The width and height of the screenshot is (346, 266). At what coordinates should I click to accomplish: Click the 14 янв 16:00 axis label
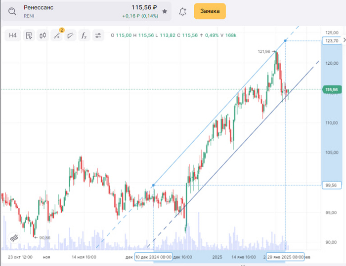244,257
